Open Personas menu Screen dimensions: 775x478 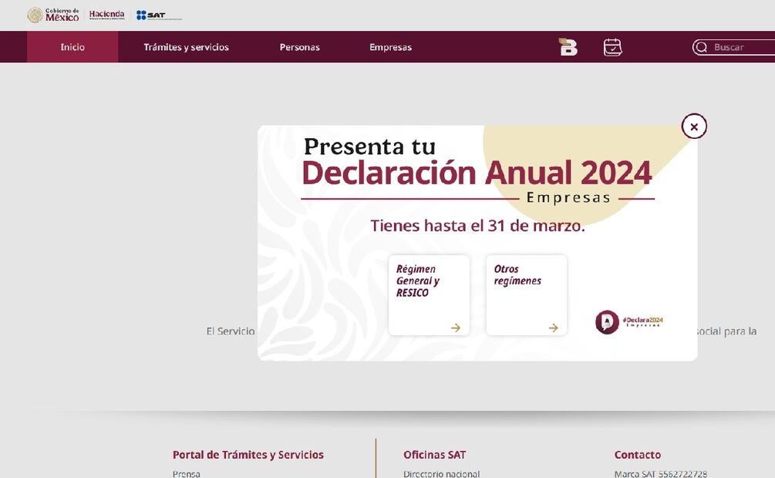click(299, 47)
